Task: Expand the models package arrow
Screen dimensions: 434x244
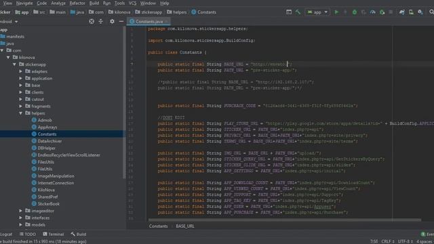Action: [x=21, y=224]
